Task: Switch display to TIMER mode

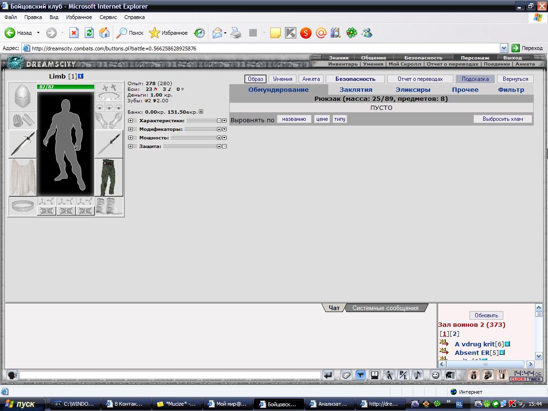Action: pyautogui.click(x=534, y=379)
